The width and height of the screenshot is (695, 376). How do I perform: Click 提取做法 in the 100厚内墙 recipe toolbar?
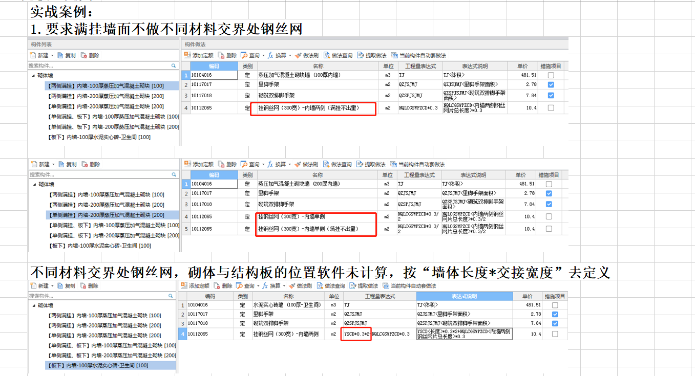[x=371, y=55]
